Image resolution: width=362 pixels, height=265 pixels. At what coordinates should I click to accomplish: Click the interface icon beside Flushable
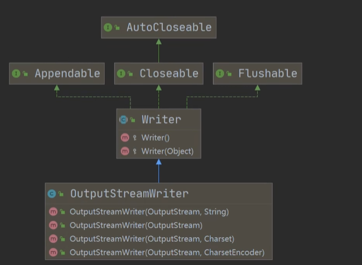pyautogui.click(x=220, y=74)
